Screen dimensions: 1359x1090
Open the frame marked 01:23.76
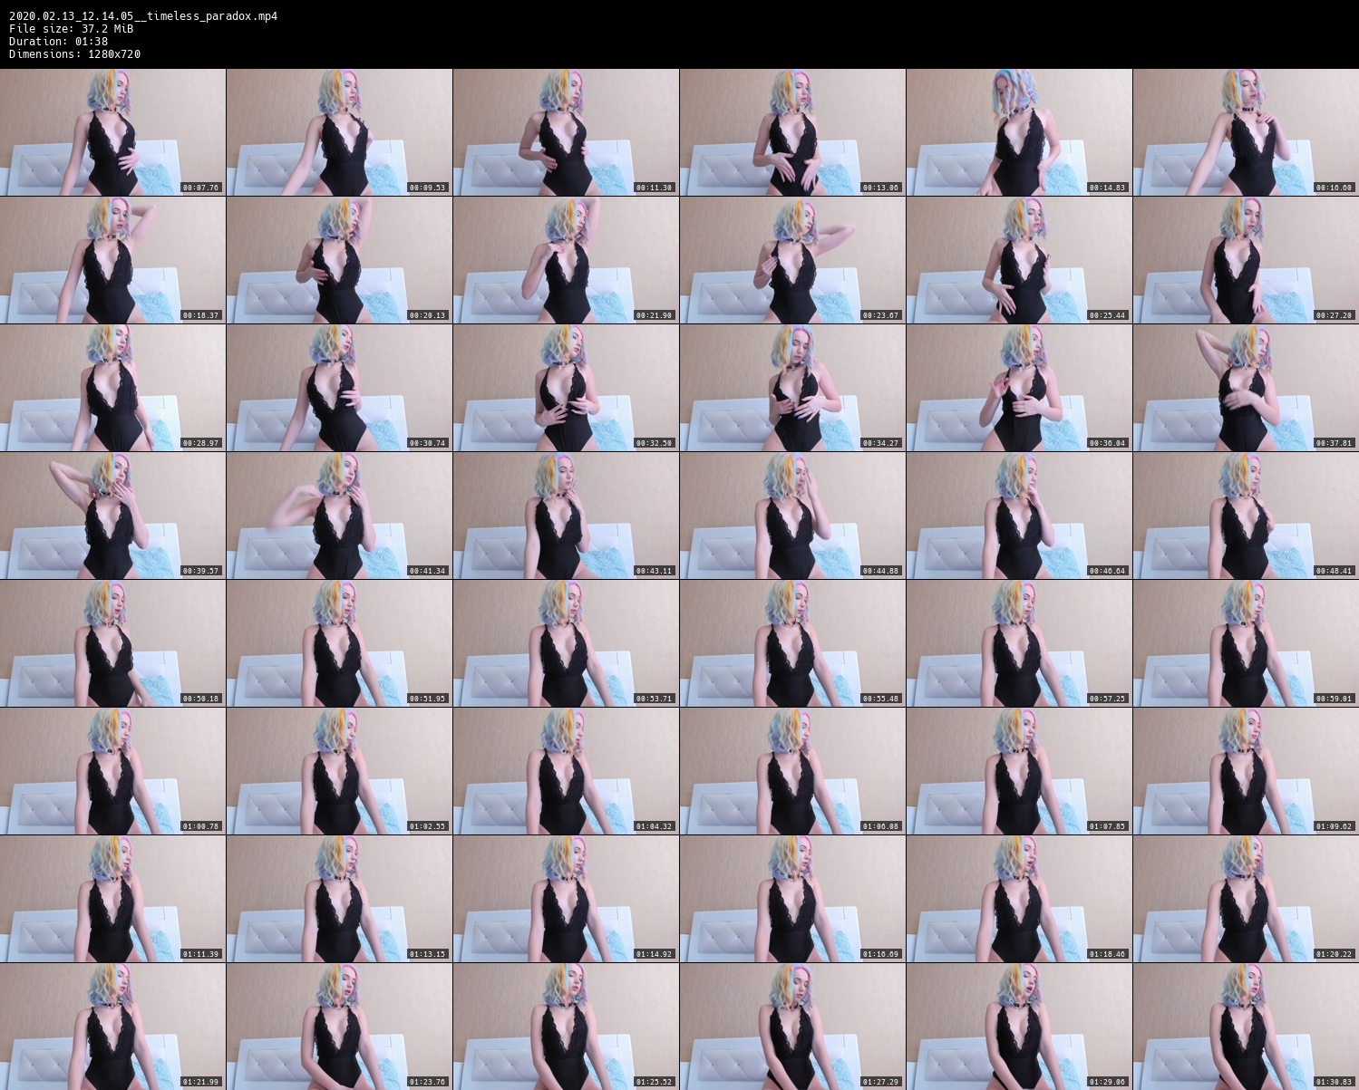click(339, 1027)
